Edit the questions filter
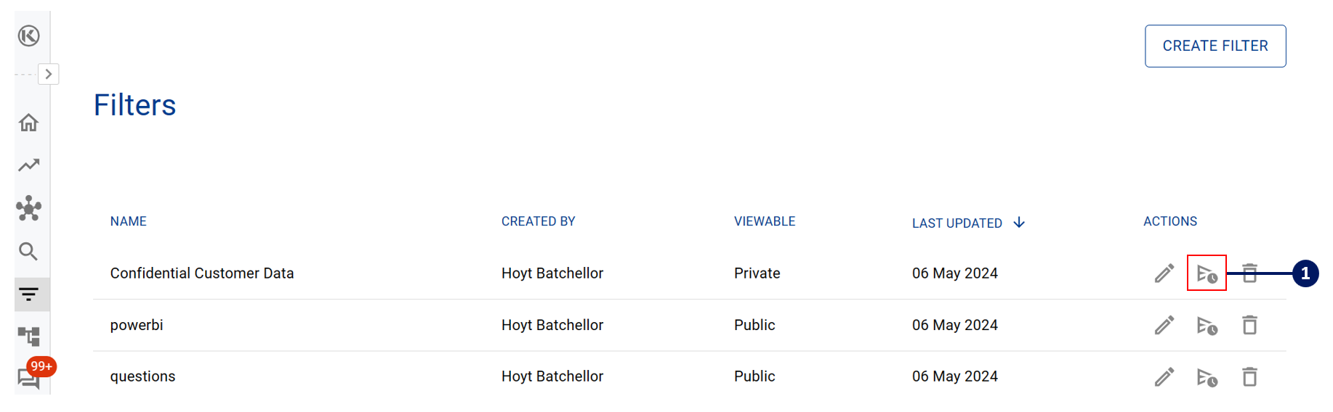The image size is (1333, 412). pyautogui.click(x=1164, y=377)
